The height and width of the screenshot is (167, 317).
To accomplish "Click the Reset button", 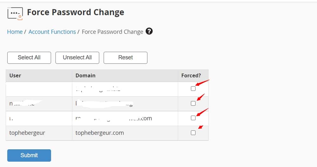I will tap(126, 58).
